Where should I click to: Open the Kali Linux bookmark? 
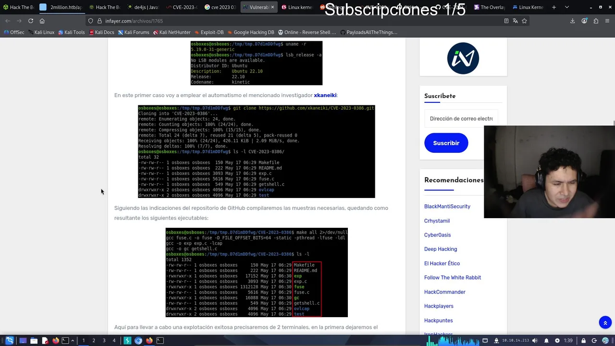(41, 32)
